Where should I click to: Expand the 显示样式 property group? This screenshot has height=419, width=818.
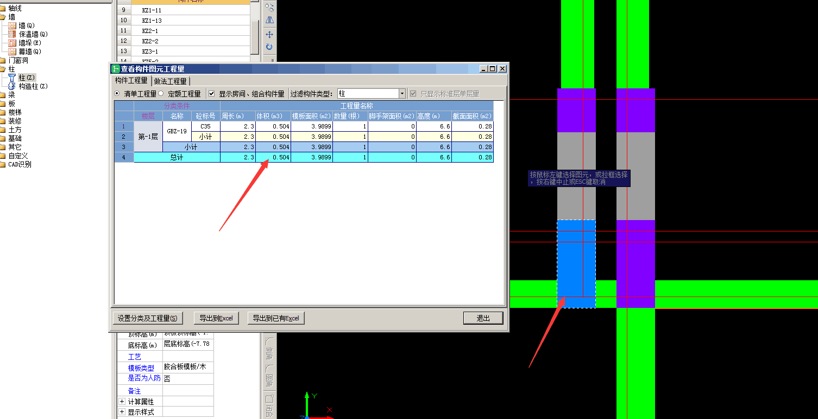(x=122, y=412)
